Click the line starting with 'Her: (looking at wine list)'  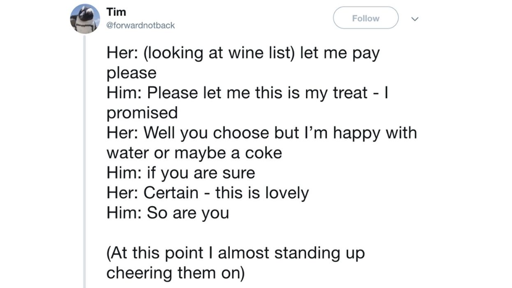pos(243,52)
